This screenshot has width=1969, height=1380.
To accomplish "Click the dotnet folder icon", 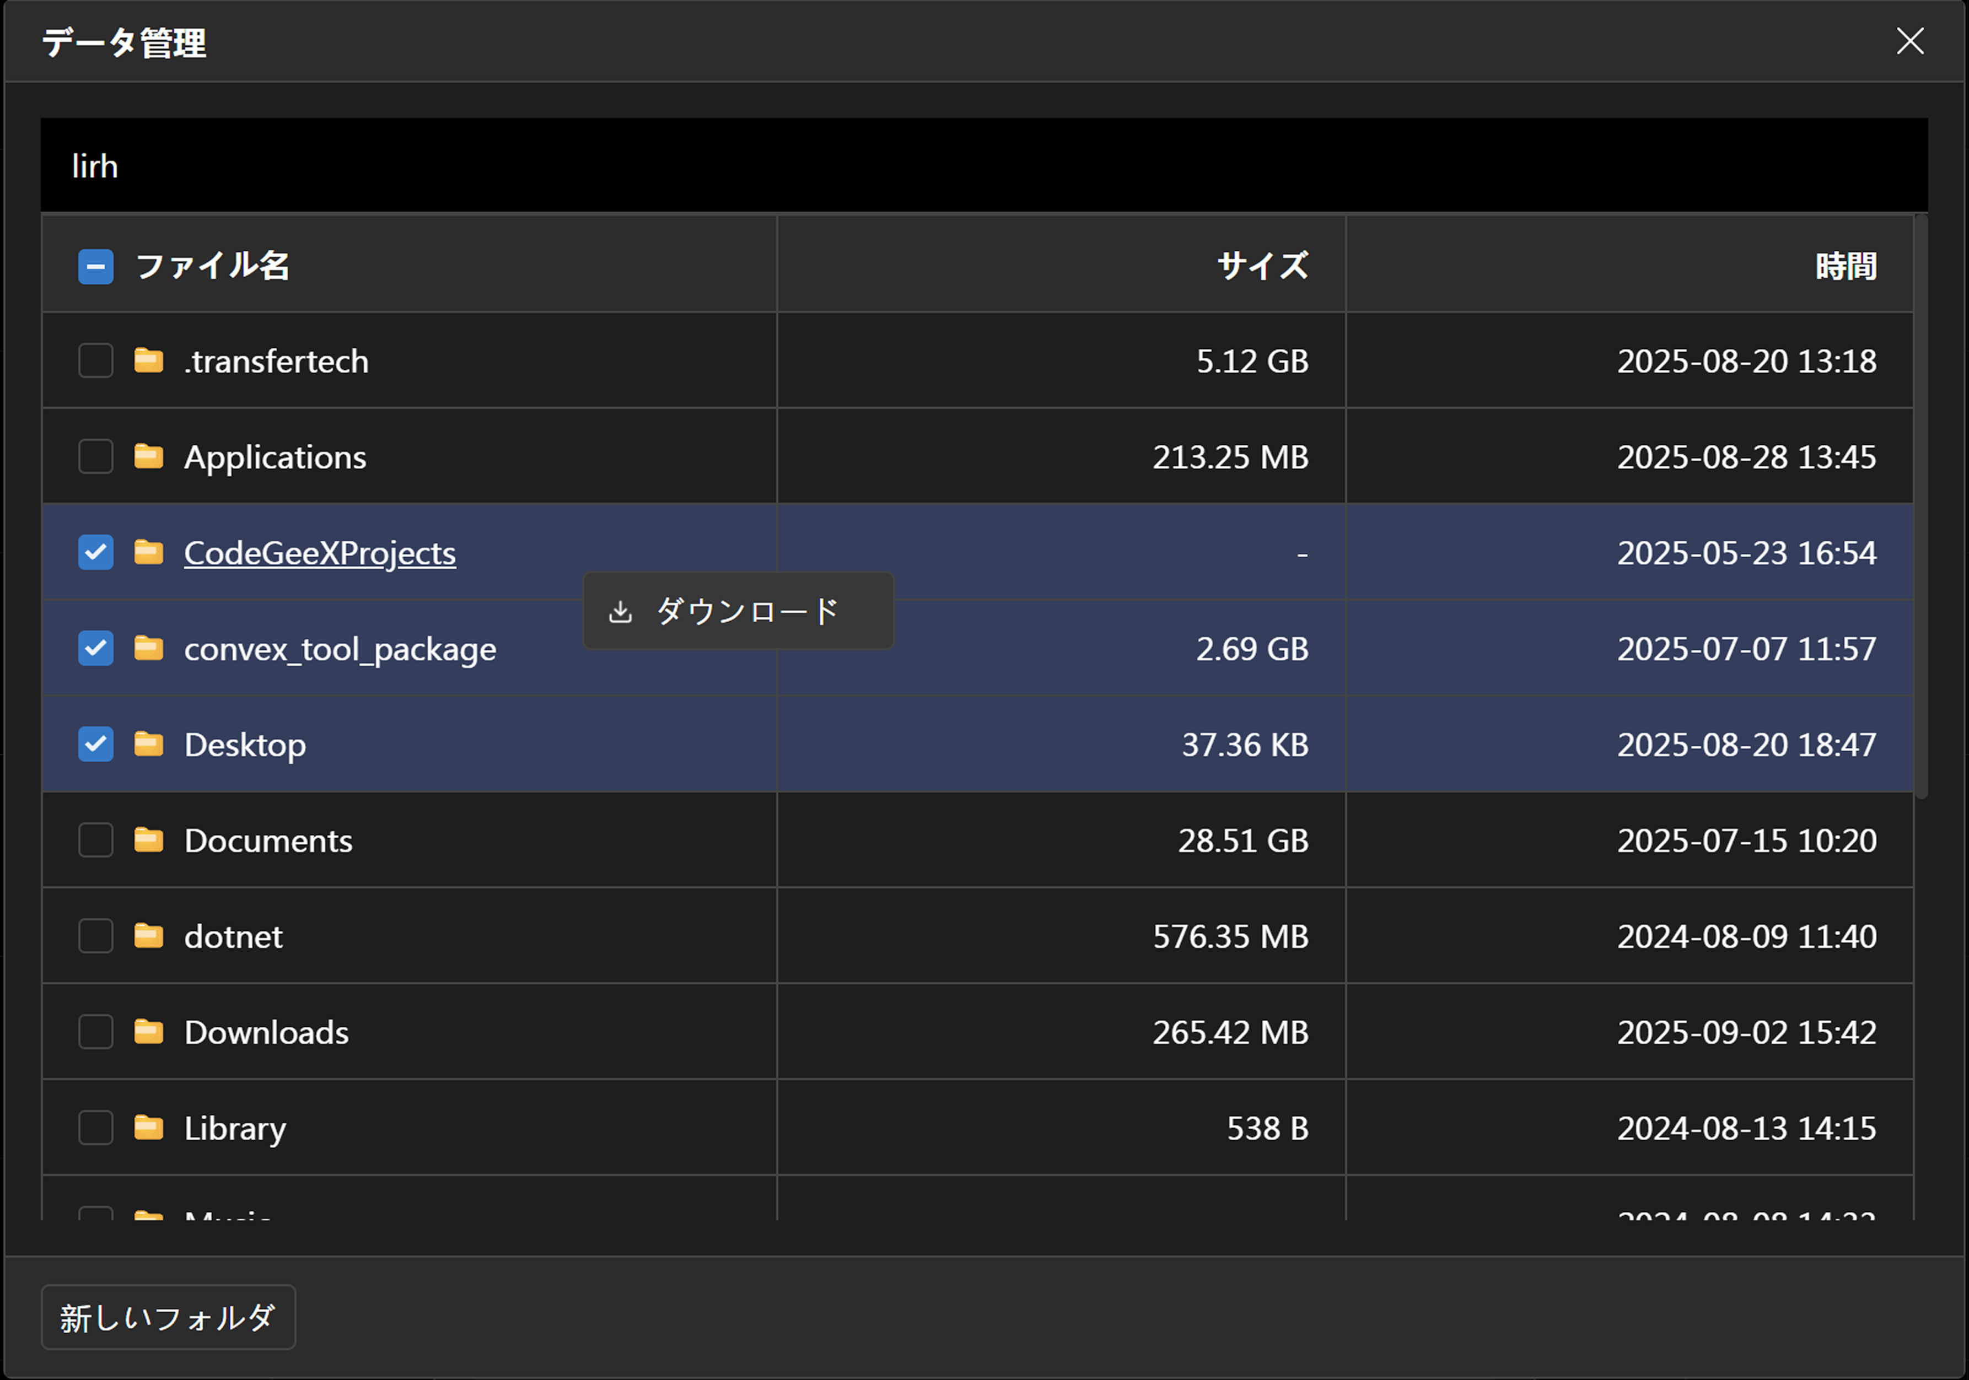I will coord(148,936).
